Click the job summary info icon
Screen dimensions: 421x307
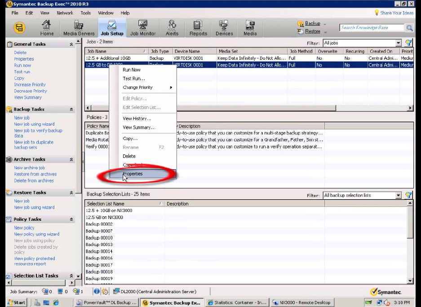pyautogui.click(x=97, y=291)
